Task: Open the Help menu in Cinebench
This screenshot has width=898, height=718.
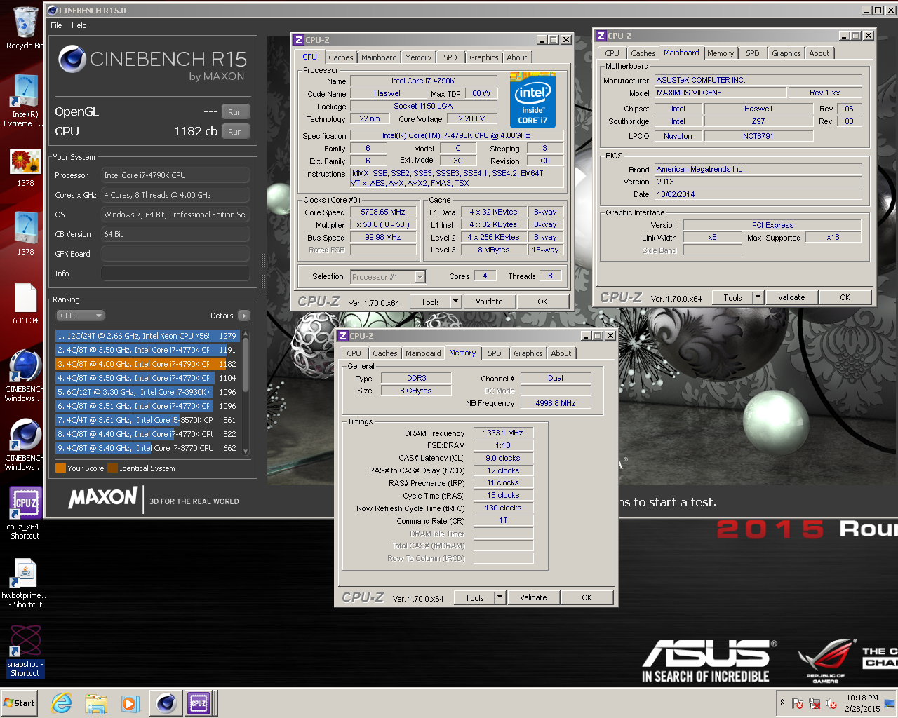Action: pyautogui.click(x=79, y=25)
